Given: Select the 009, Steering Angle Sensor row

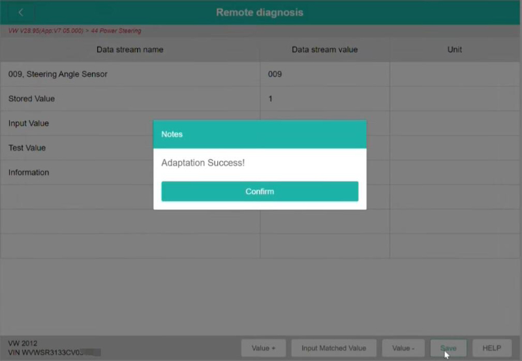Looking at the screenshot, I should pos(58,74).
